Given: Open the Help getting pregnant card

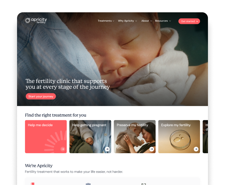Looking at the screenshot, I should coord(90,136).
